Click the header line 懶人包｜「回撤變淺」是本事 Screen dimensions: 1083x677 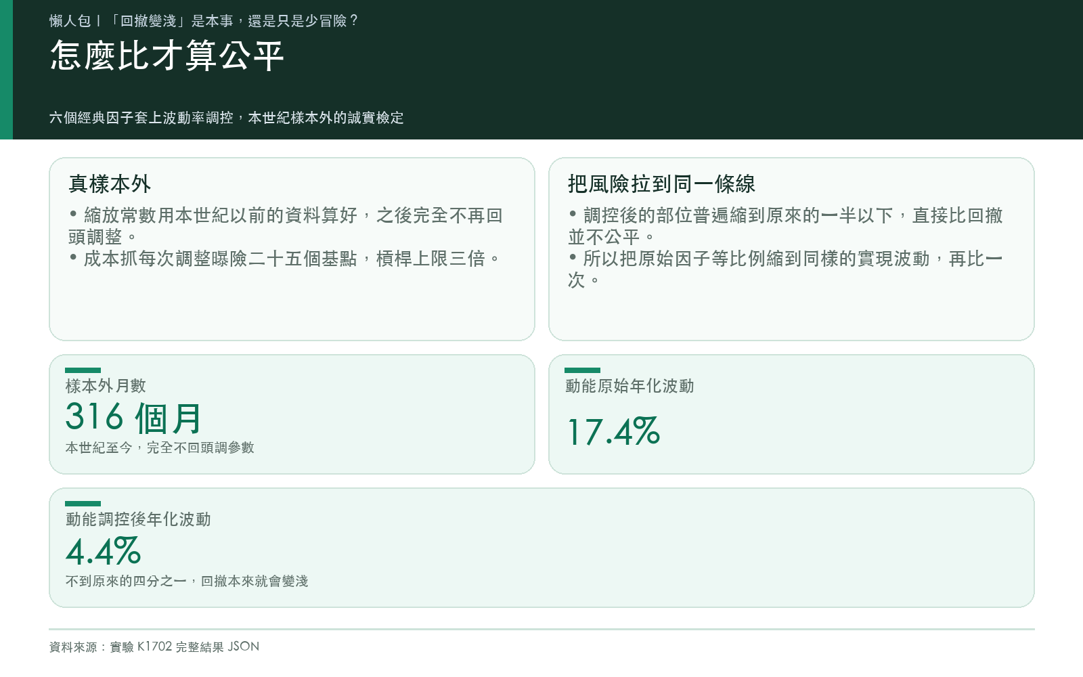203,21
